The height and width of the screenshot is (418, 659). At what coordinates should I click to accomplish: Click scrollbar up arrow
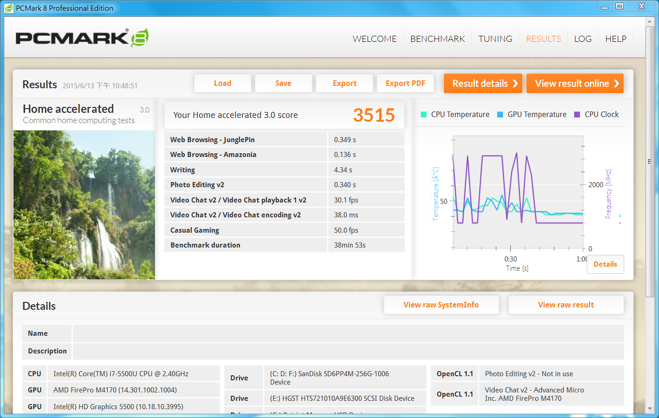[650, 21]
